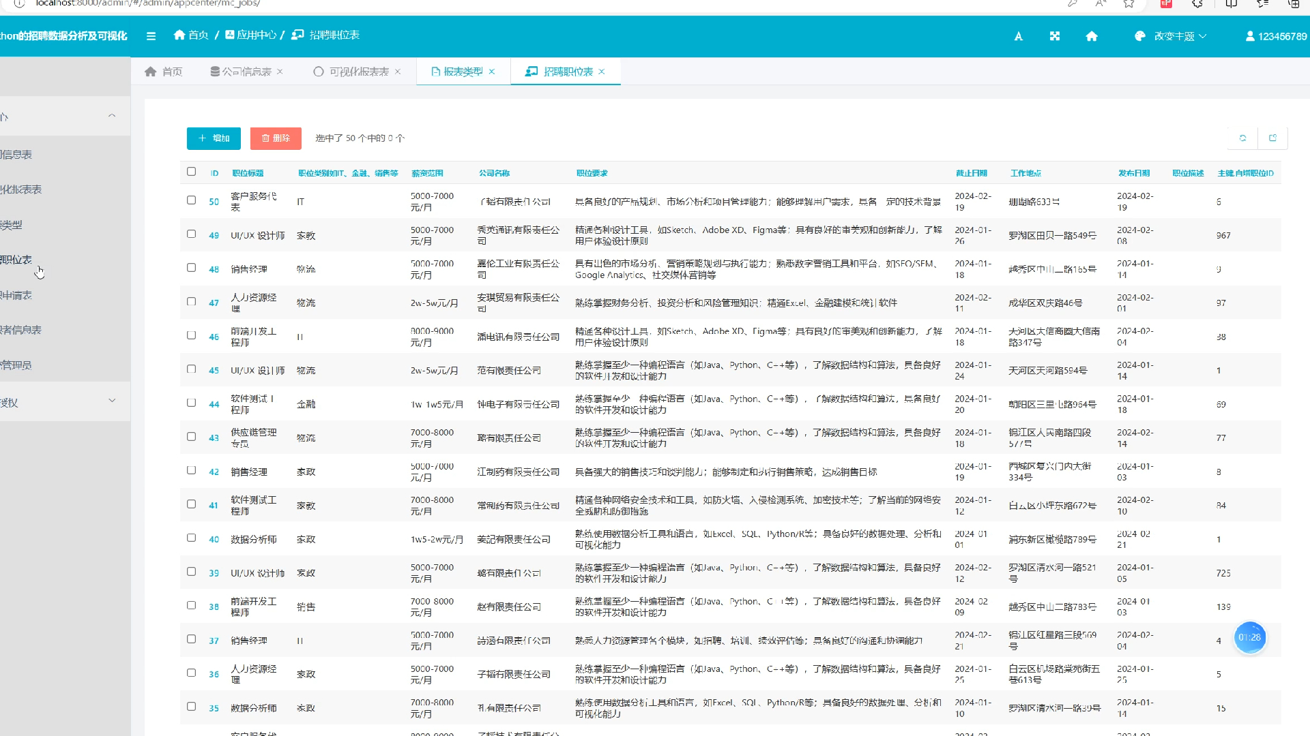Click the refresh table icon

click(x=1243, y=138)
